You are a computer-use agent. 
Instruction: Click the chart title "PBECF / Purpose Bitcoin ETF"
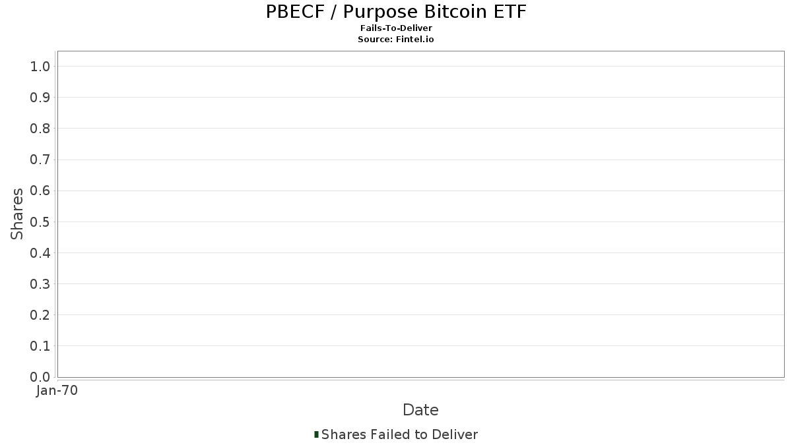point(396,12)
